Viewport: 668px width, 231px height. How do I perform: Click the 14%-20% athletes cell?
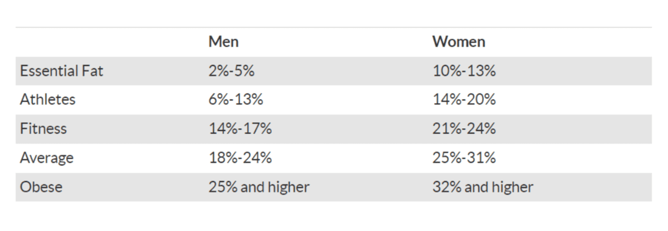pyautogui.click(x=464, y=100)
